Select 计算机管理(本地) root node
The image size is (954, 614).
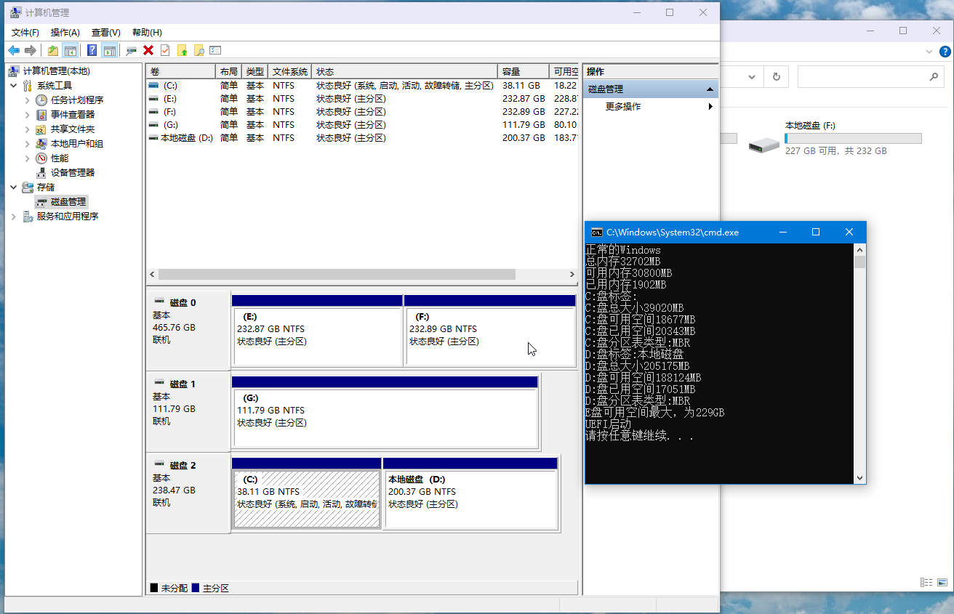click(x=56, y=71)
